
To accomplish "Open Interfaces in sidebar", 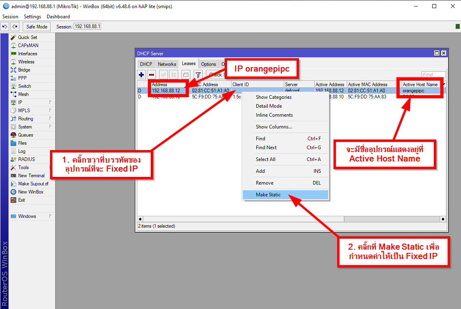I will click(x=32, y=54).
